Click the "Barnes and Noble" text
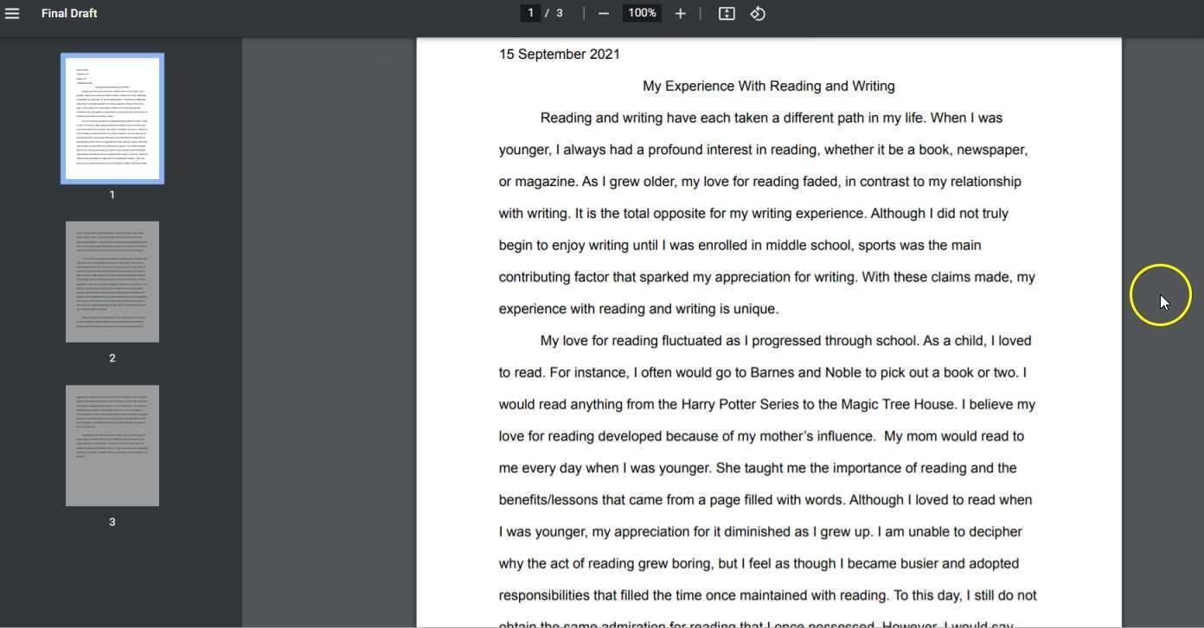Screen dimensions: 1204x628 (x=799, y=372)
